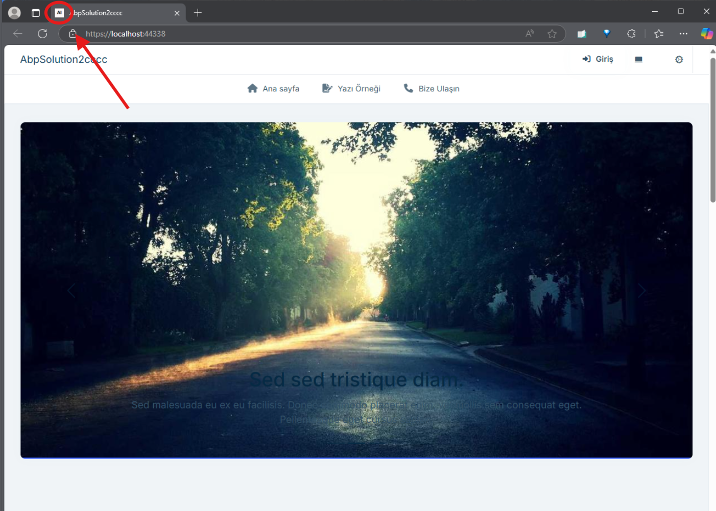Go to next carousel slide

(641, 291)
